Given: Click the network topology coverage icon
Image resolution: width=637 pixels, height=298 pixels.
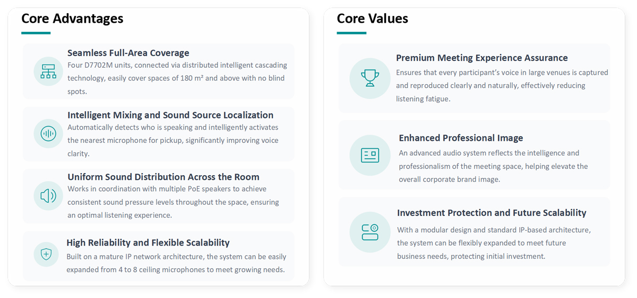Looking at the screenshot, I should 48,71.
